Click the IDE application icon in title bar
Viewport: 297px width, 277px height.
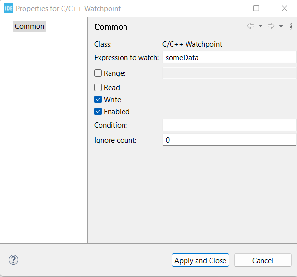coord(9,8)
